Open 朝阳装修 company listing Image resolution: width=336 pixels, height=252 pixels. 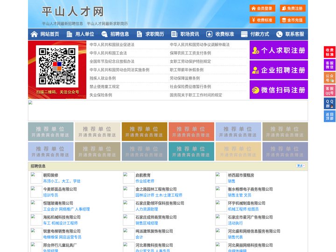click(50, 175)
